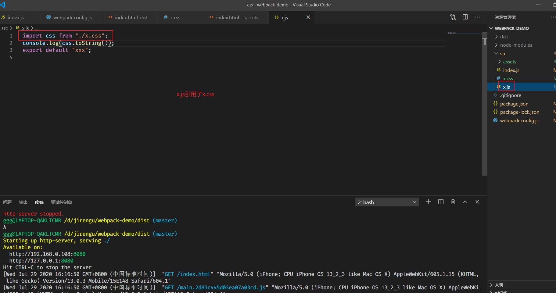
Task: Close the terminal panel
Action: pyautogui.click(x=477, y=202)
